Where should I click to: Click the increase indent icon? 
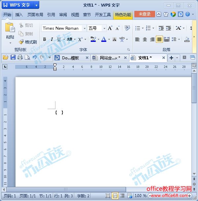[168, 28]
